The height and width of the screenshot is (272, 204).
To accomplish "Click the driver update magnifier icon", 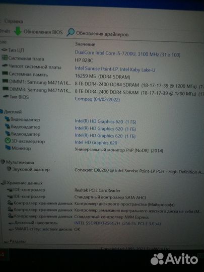I will click(71, 32).
